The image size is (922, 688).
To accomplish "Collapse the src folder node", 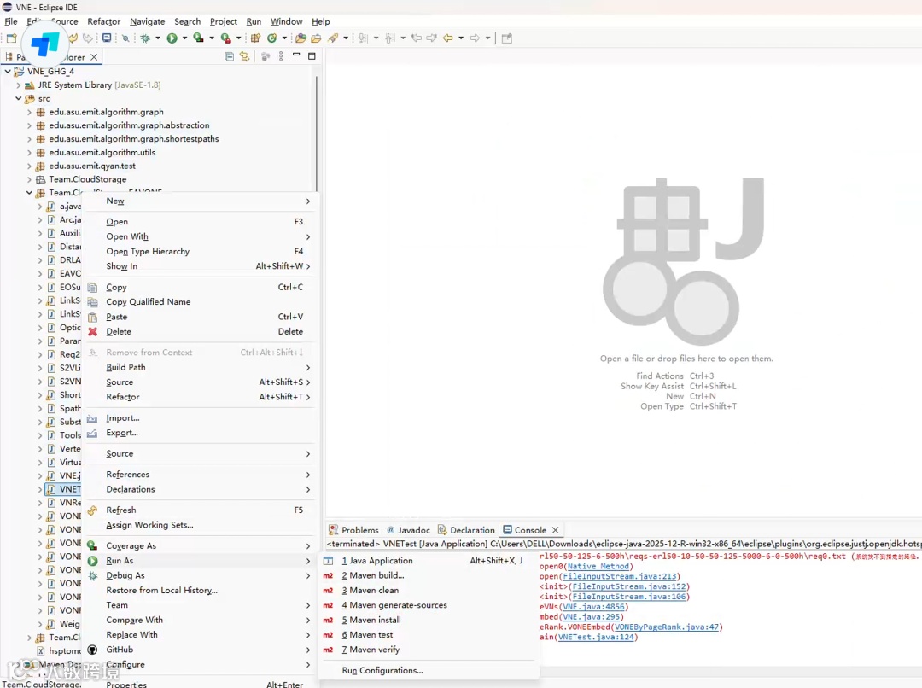I will pos(18,98).
